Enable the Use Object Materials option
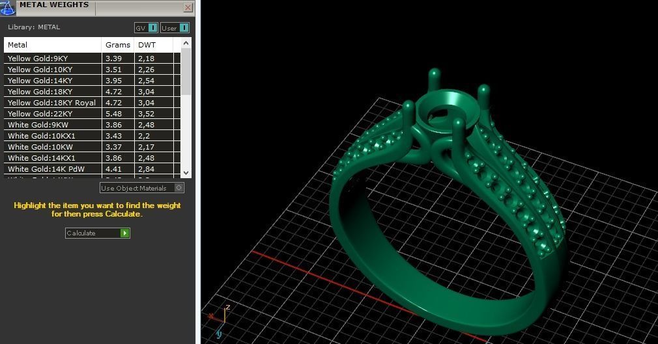The width and height of the screenshot is (658, 344). pyautogui.click(x=142, y=188)
